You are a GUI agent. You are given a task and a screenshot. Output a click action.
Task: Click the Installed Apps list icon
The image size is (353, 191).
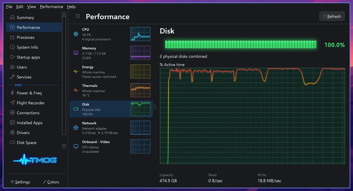click(x=12, y=123)
